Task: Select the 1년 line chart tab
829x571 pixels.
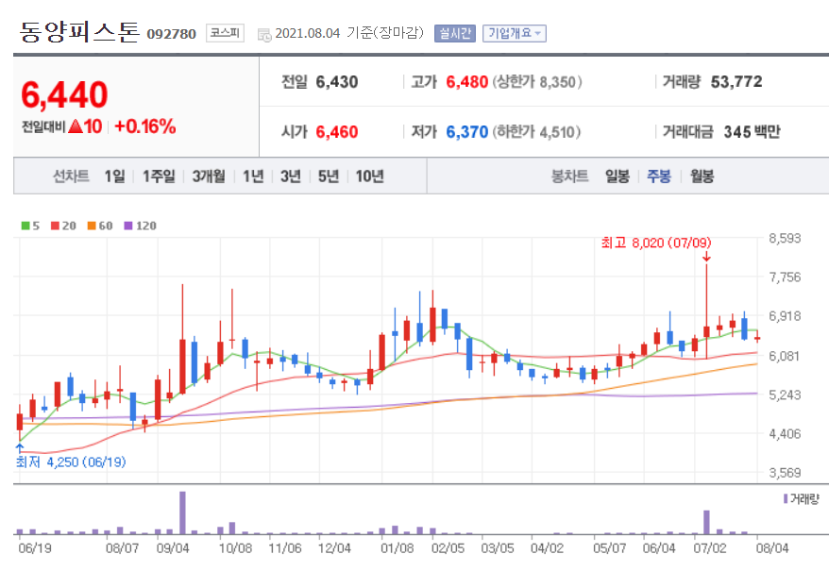Action: 253,176
